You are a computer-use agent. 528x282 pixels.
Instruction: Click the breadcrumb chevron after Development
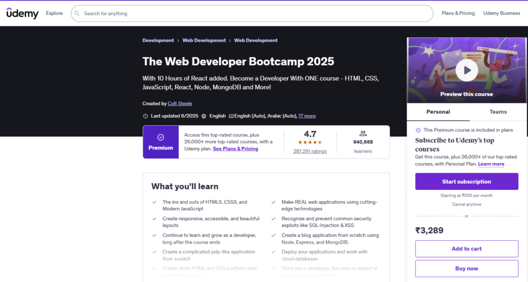(x=178, y=41)
